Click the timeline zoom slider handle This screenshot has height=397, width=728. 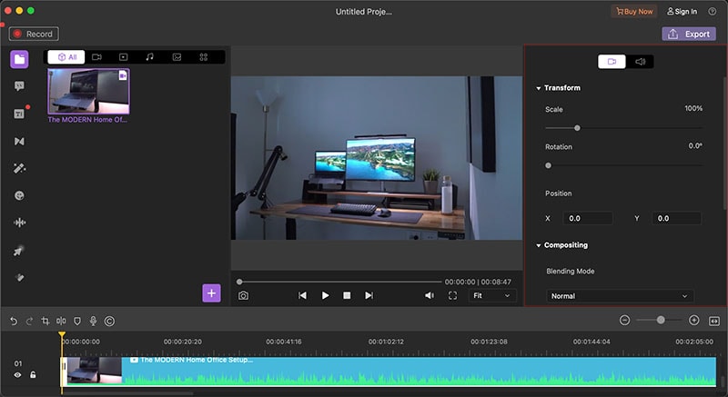661,320
